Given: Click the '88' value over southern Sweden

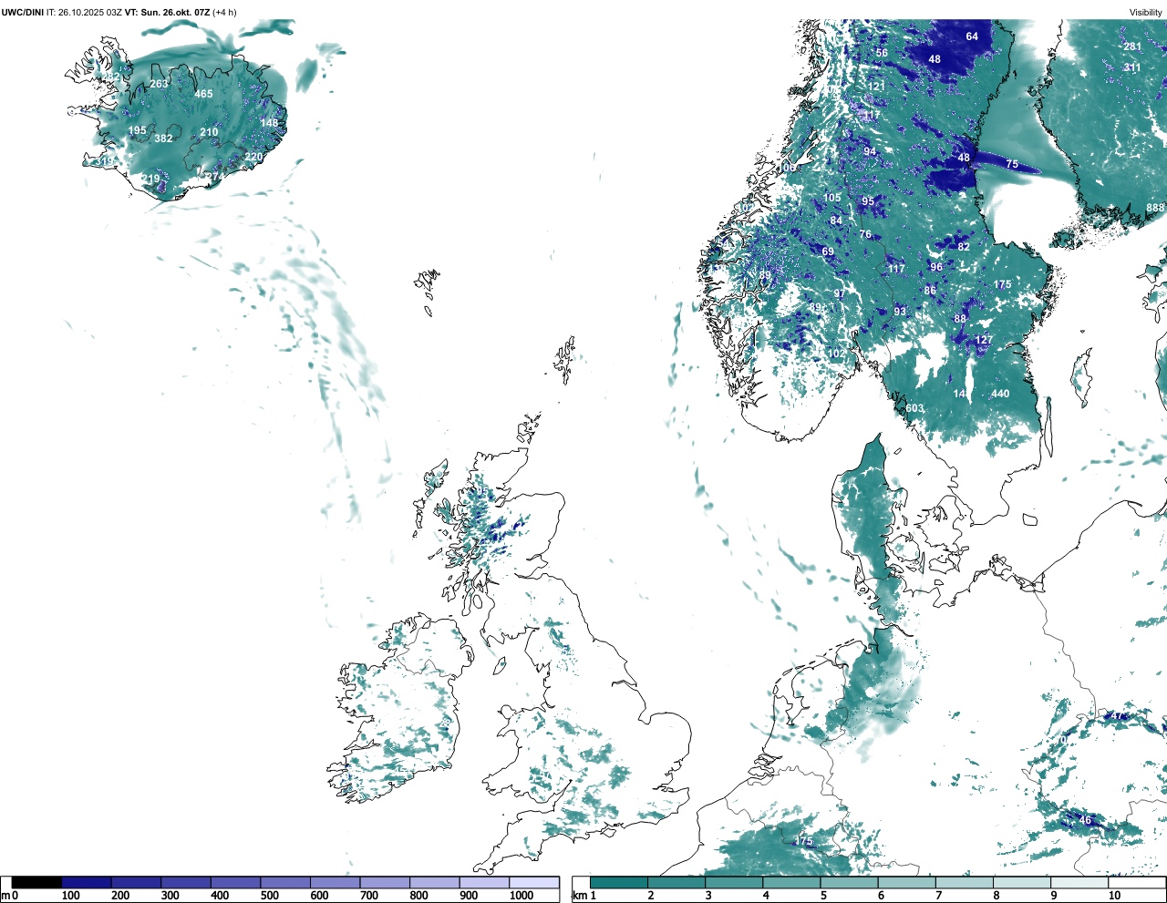Looking at the screenshot, I should tap(960, 319).
